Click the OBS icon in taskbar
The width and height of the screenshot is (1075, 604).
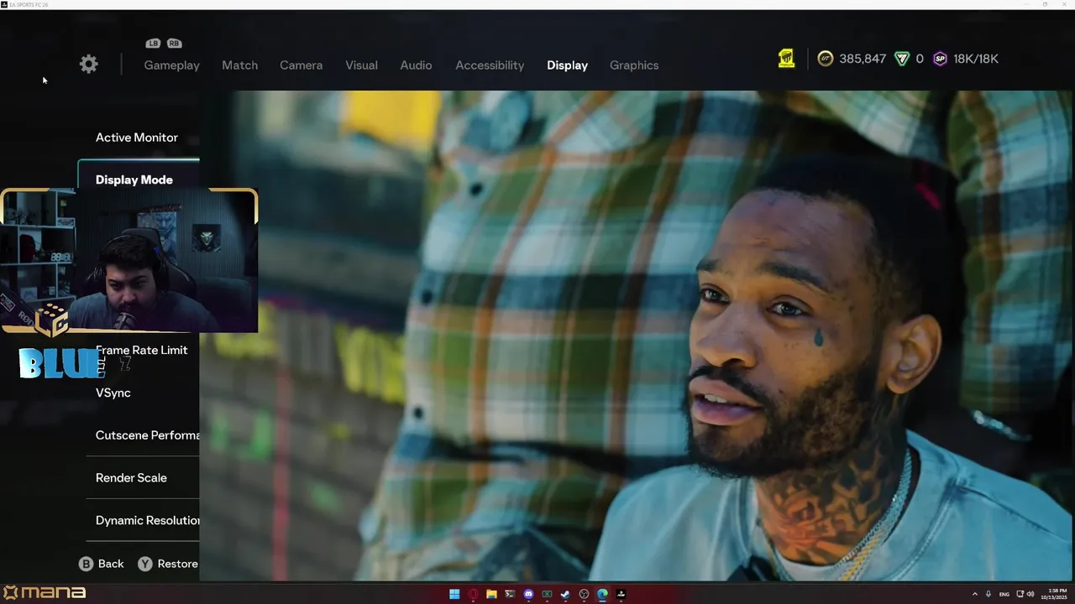point(584,594)
